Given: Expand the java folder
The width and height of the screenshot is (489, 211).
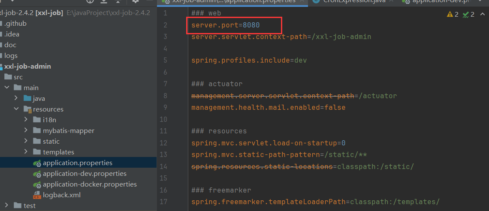Looking at the screenshot, I should (16, 99).
